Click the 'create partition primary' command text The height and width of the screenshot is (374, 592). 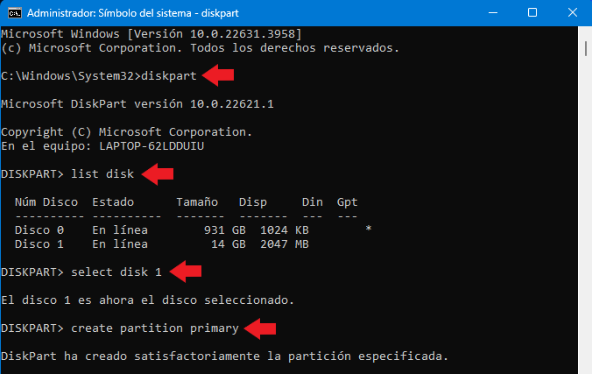[x=155, y=328]
